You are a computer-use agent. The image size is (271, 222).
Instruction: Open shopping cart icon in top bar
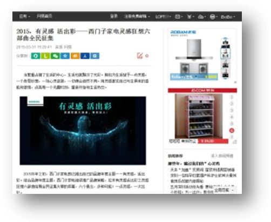[191, 17]
